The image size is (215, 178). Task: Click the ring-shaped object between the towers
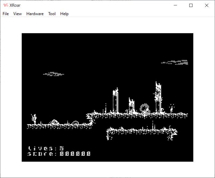click(x=144, y=108)
